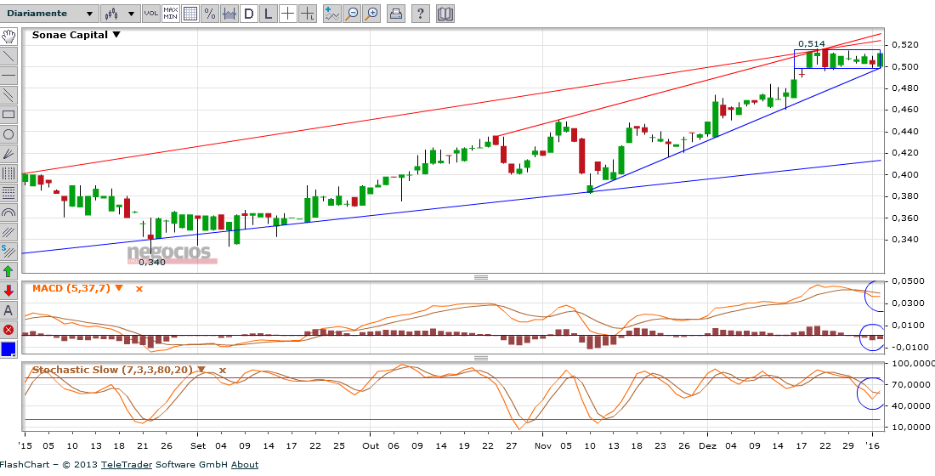
Task: Pick the green up arrow marker
Action: coord(8,271)
